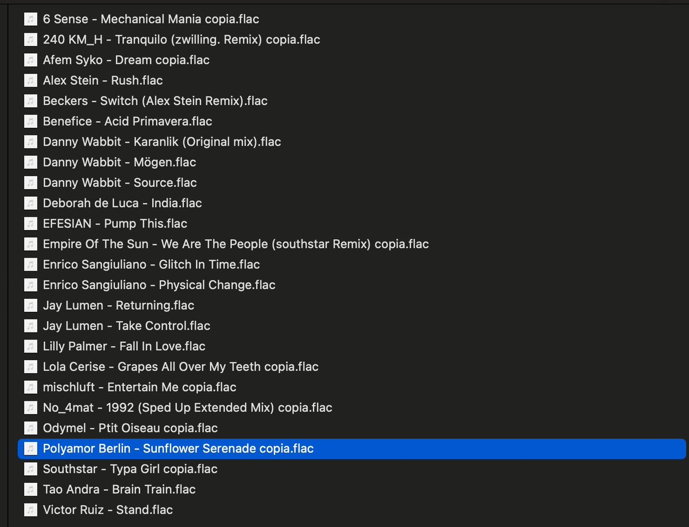The height and width of the screenshot is (527, 689).
Task: Select "mischluft - Entertain Me copia.flac"
Action: coord(140,387)
